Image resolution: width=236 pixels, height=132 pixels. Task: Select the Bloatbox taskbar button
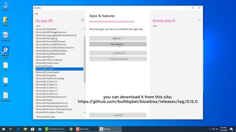[110, 129]
